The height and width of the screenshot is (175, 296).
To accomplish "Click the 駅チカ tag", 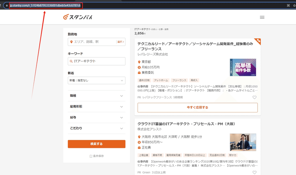I will tap(233, 155).
